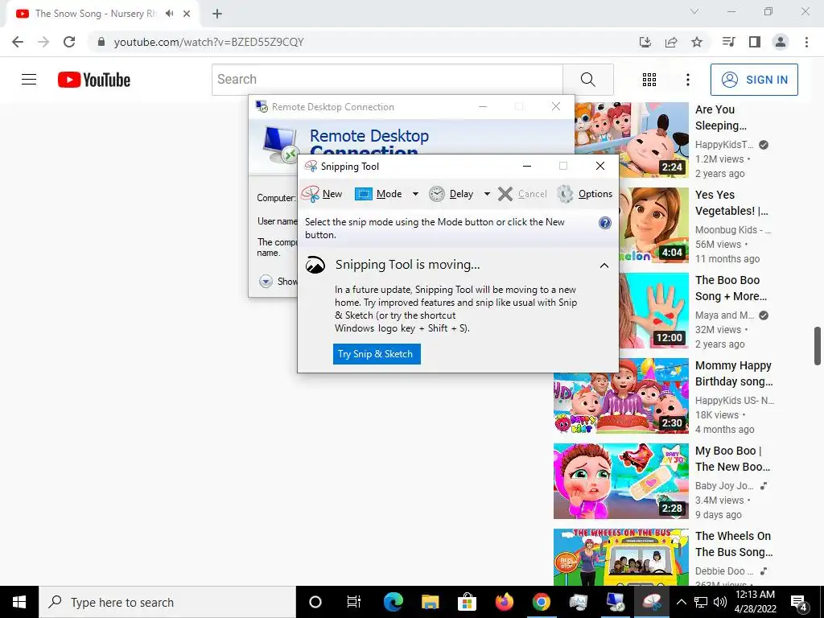Bookmark this tab with star icon

pyautogui.click(x=697, y=42)
